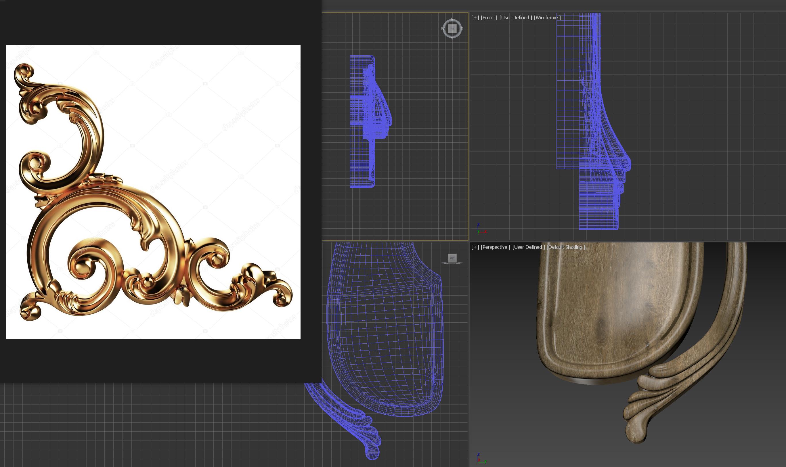Open the [Perspective] point-of-view menu
This screenshot has height=467, width=786.
[496, 247]
